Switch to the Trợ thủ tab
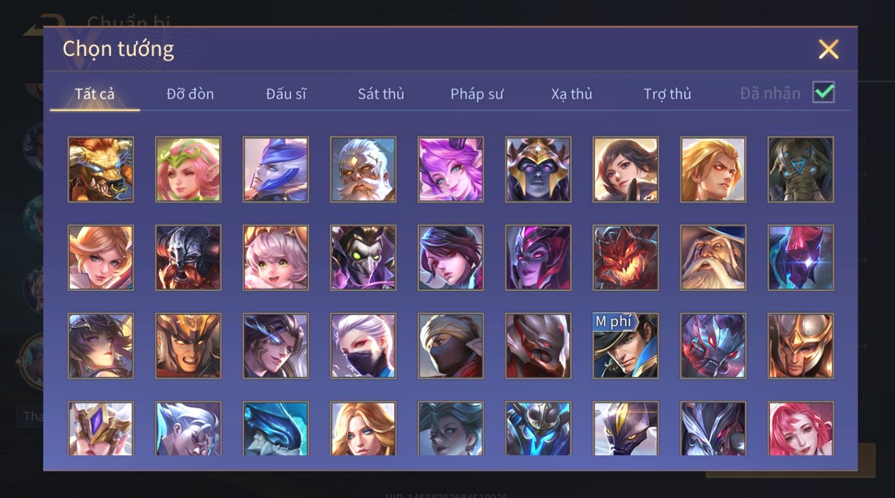 pyautogui.click(x=667, y=94)
